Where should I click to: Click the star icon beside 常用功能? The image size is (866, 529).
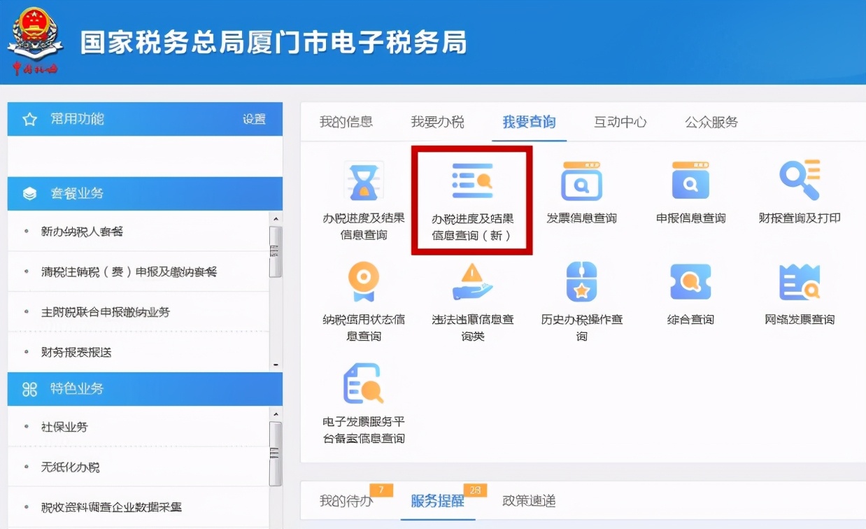[28, 119]
